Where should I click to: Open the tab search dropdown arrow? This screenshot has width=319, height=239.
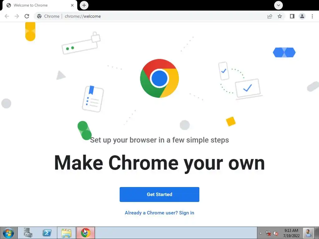(x=278, y=5)
